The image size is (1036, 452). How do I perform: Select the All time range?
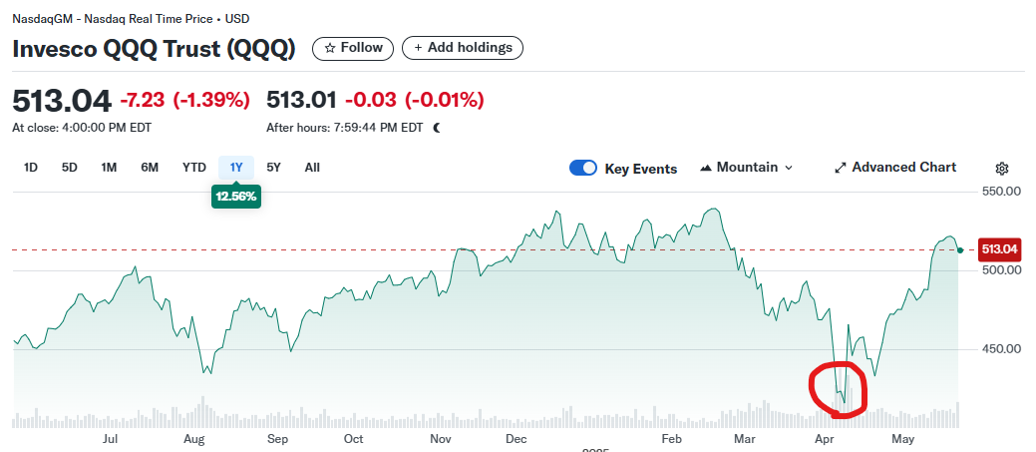(x=312, y=168)
